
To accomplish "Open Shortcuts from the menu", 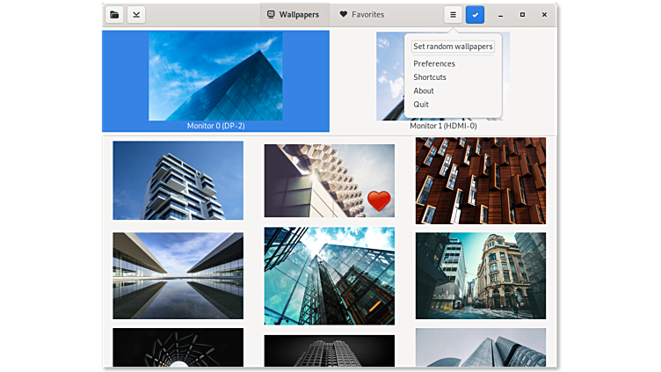I will pyautogui.click(x=430, y=77).
